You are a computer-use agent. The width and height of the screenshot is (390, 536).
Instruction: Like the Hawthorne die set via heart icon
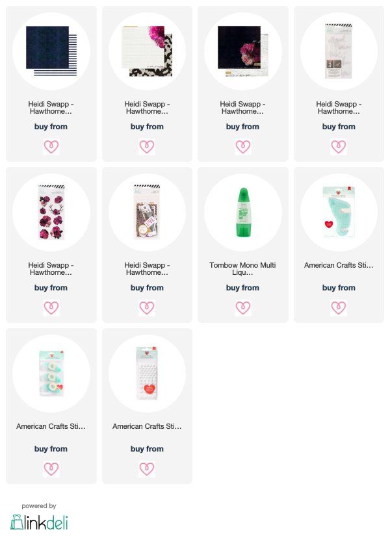[x=339, y=147]
